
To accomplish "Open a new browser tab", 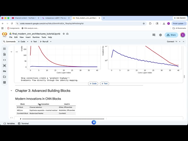I will [x=104, y=18].
